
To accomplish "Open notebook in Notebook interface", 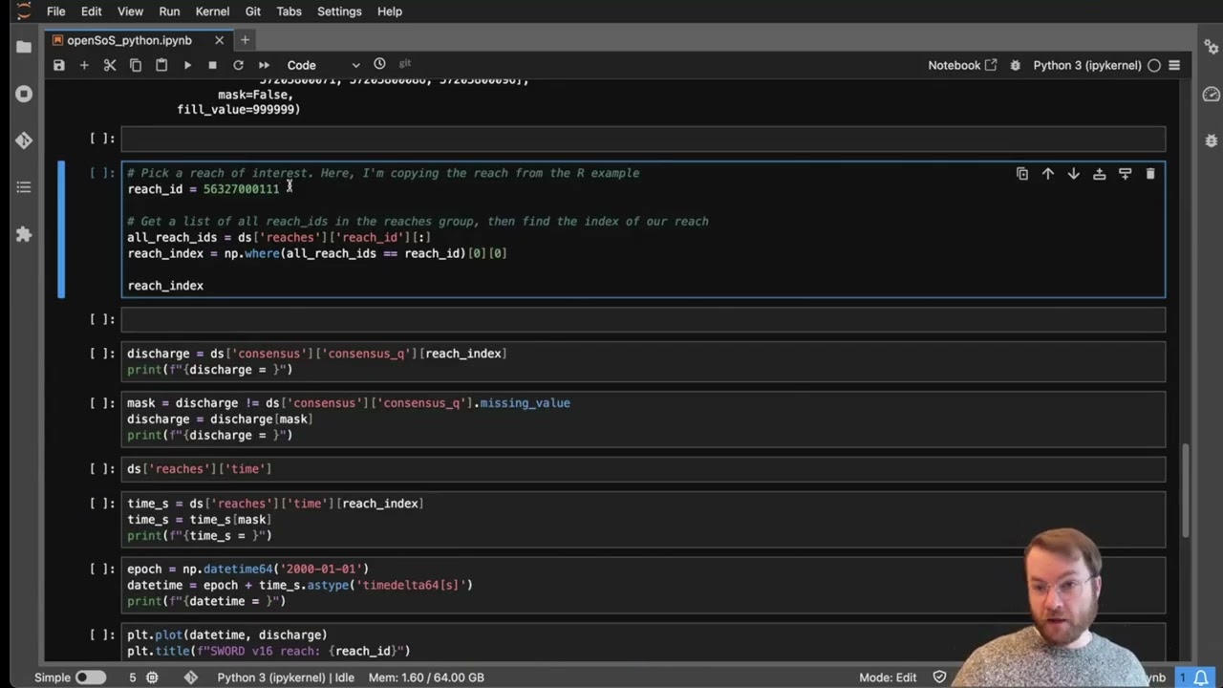I will pyautogui.click(x=962, y=65).
